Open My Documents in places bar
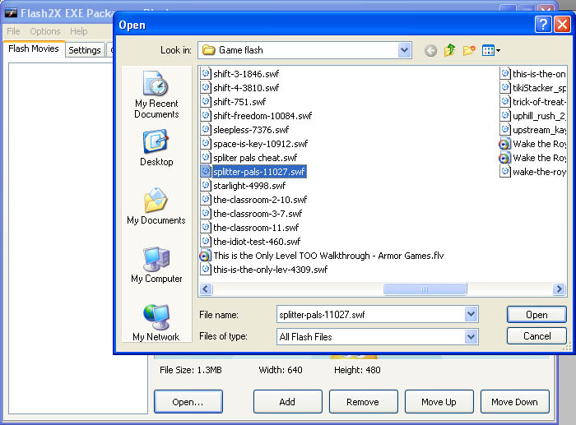 [x=156, y=206]
